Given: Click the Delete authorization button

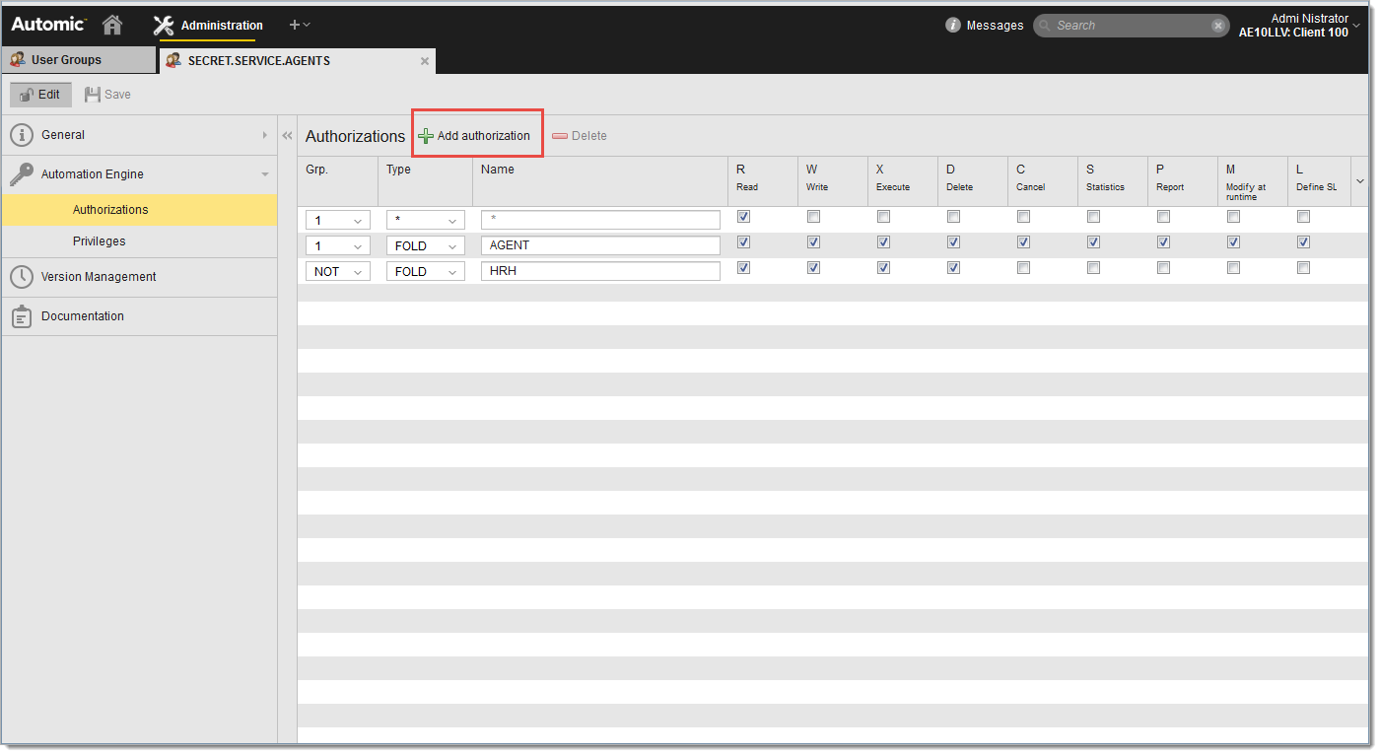Looking at the screenshot, I should pos(580,136).
